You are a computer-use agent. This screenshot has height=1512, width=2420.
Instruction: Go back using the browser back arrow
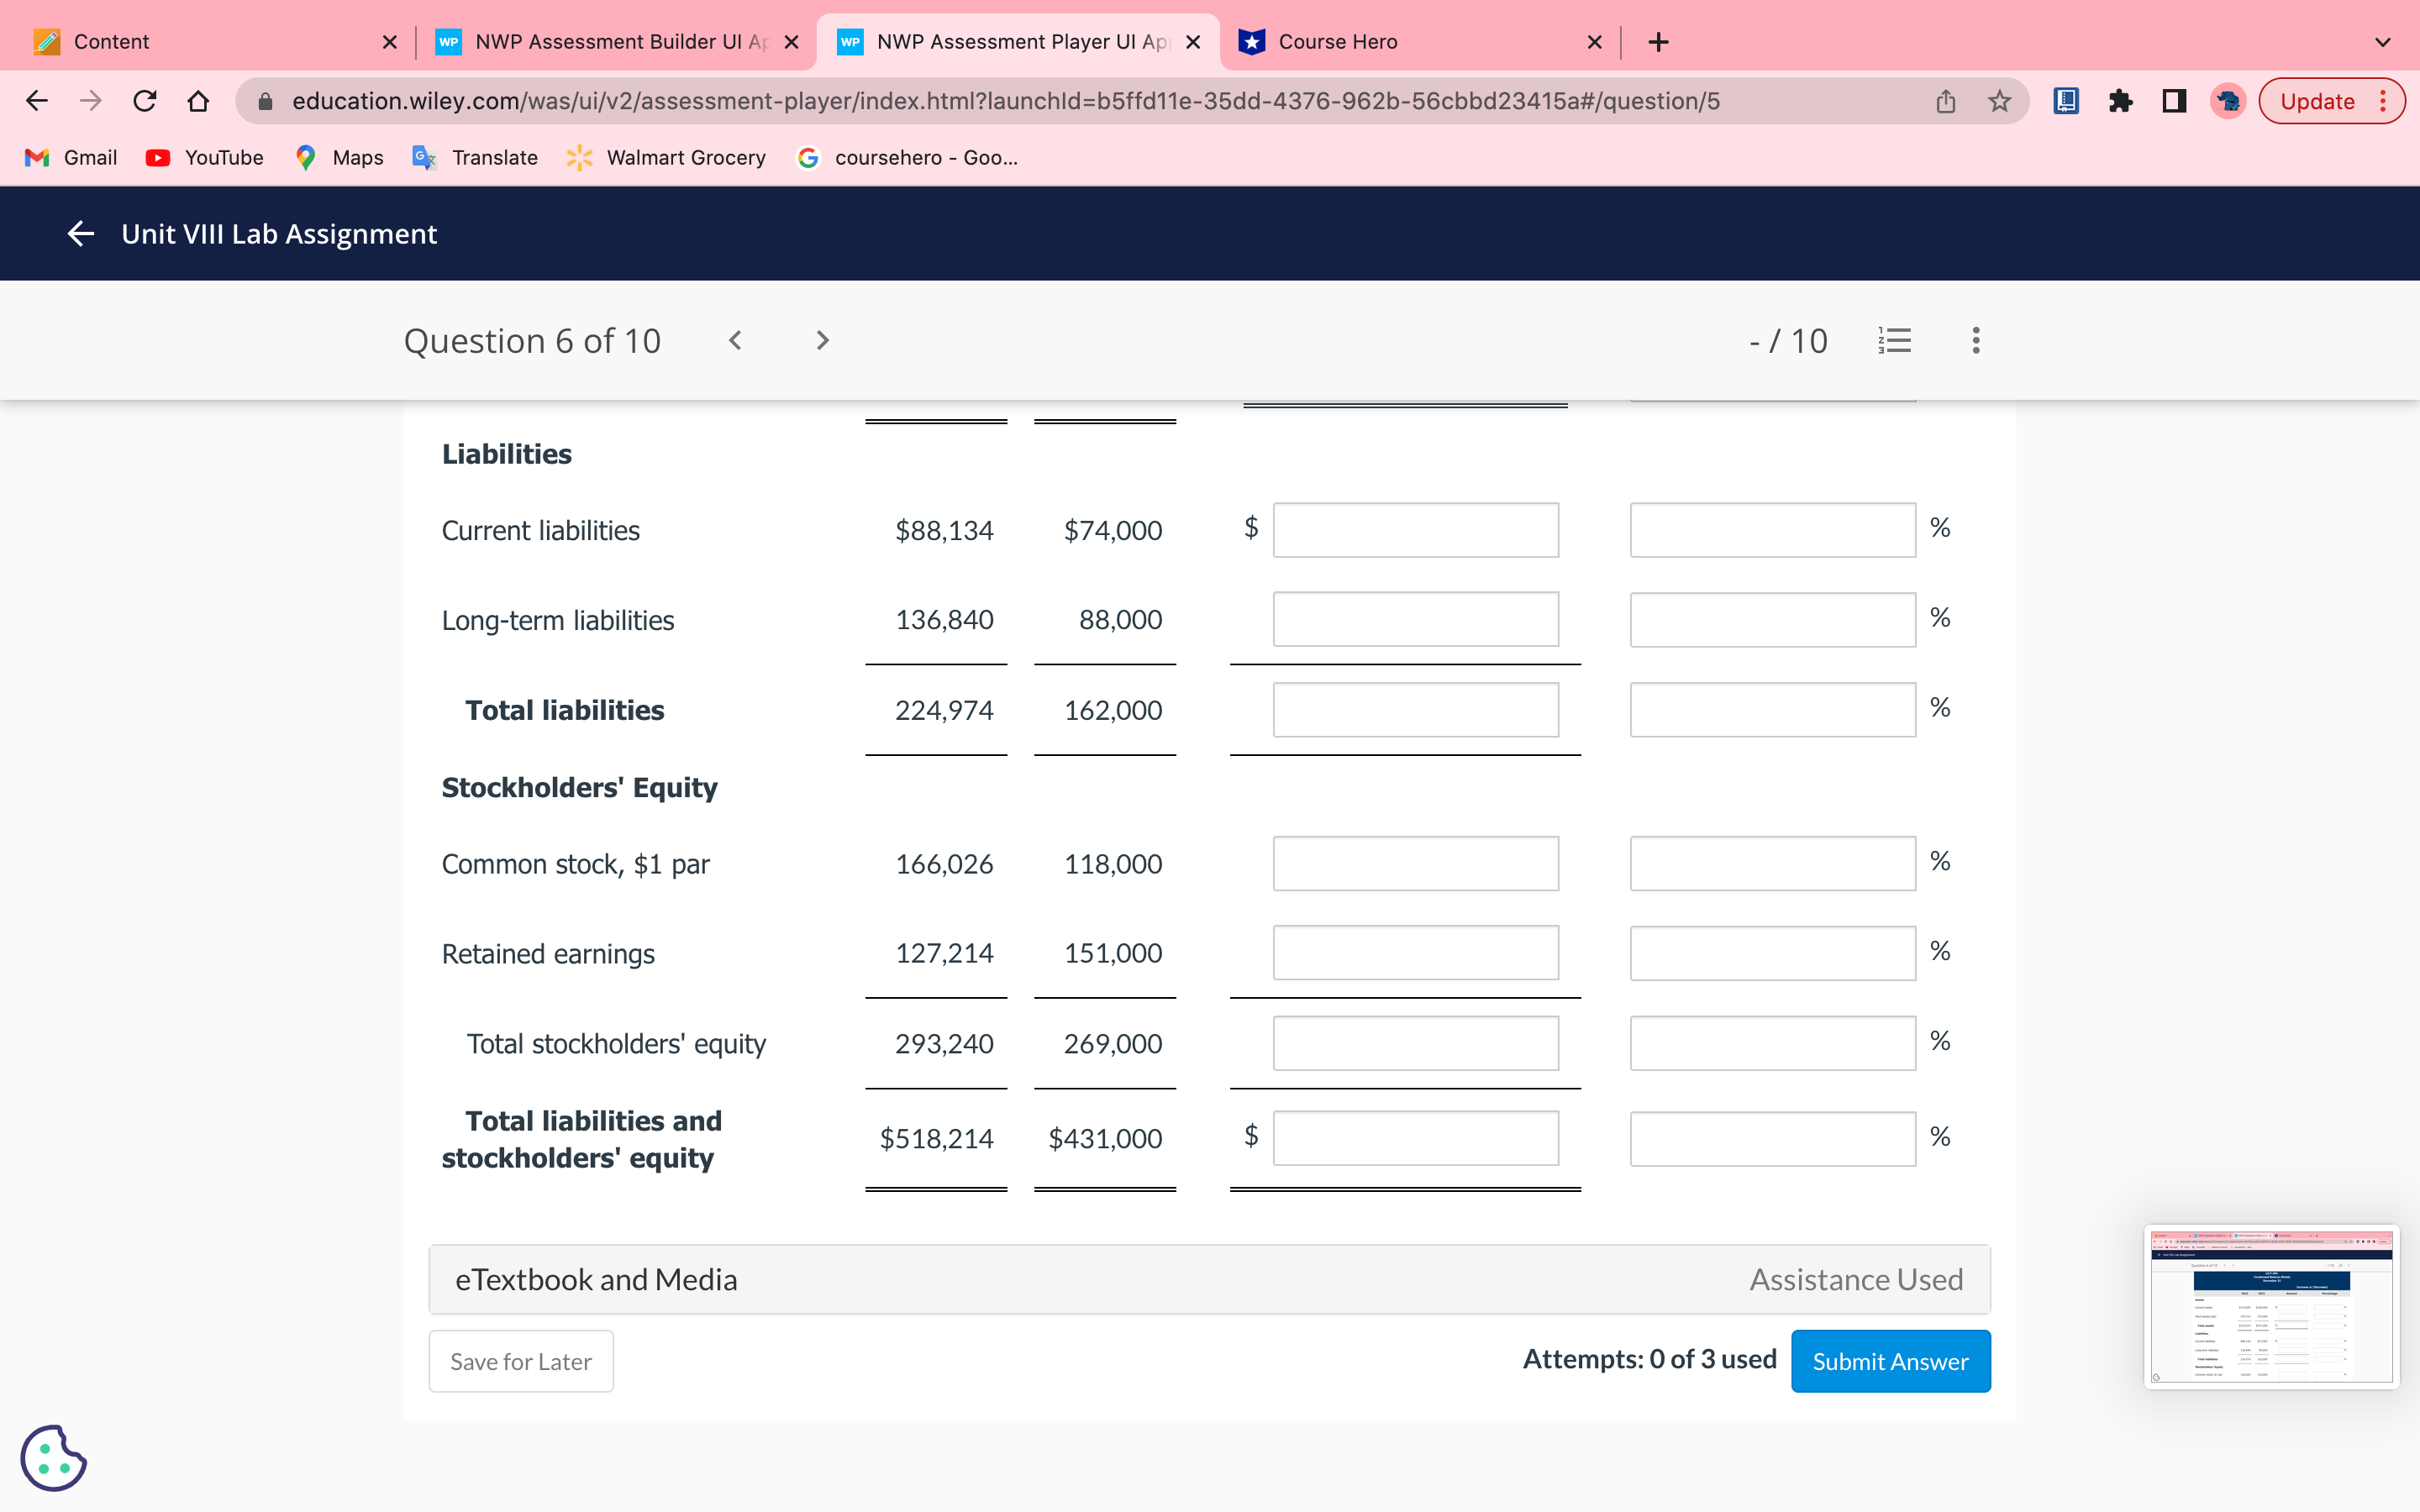point(36,100)
